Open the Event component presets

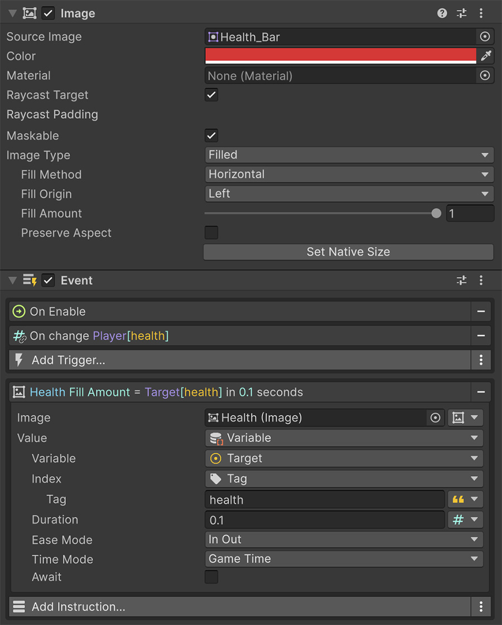tap(461, 280)
